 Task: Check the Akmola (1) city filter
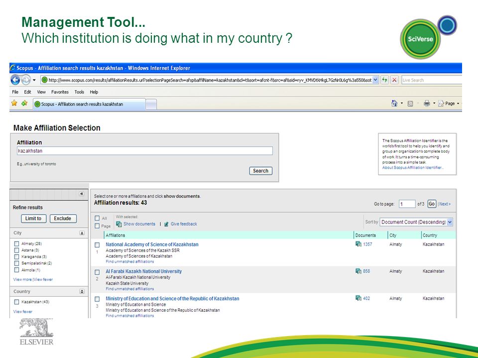point(17,269)
